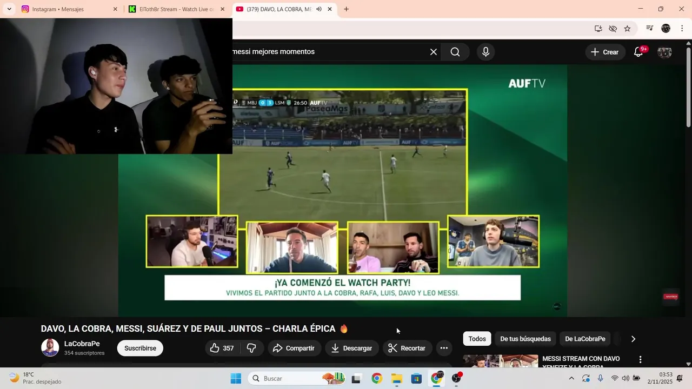The height and width of the screenshot is (389, 692).
Task: Like the video (357 likes)
Action: pyautogui.click(x=222, y=348)
